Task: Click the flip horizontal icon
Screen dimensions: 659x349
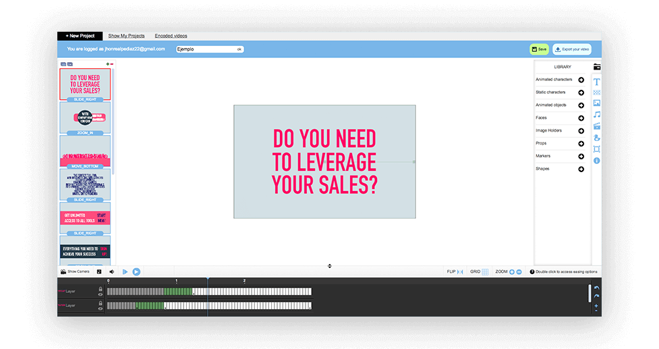Action: (460, 271)
